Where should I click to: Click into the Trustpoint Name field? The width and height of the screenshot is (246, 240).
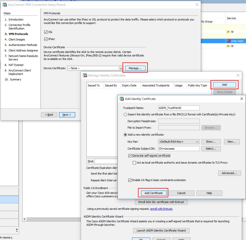179,108
